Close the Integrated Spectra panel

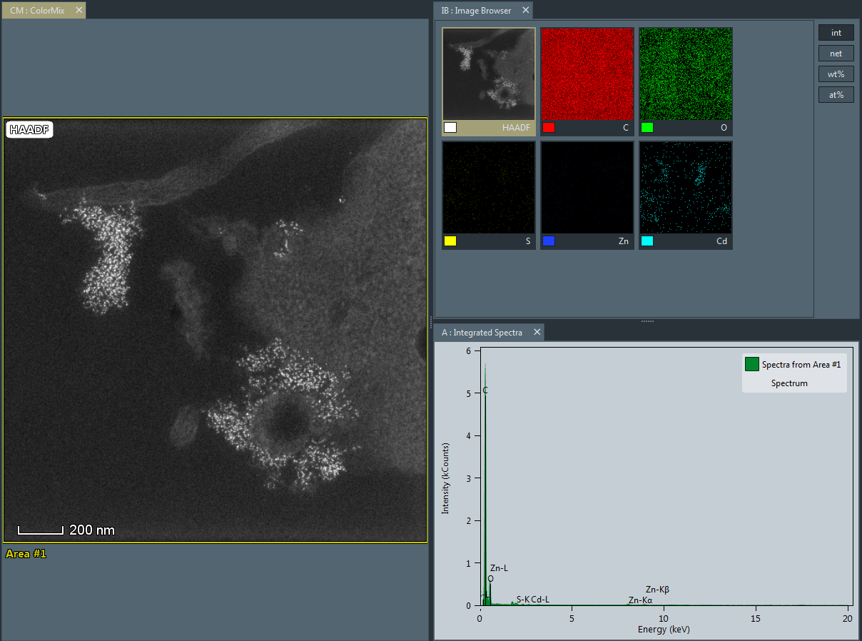(x=537, y=332)
